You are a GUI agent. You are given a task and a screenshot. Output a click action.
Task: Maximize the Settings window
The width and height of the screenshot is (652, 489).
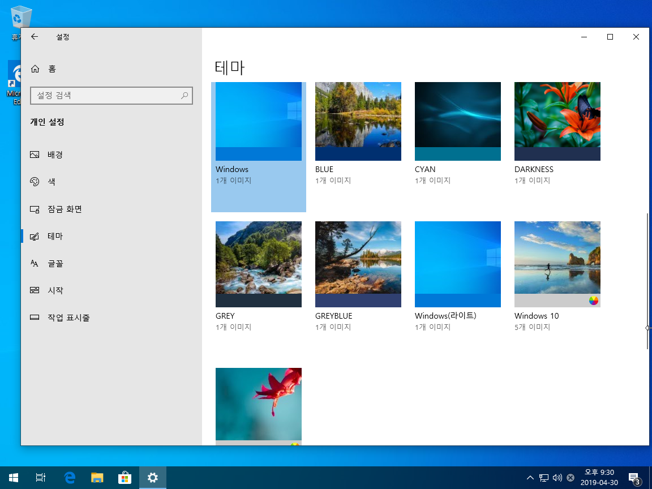[610, 37]
